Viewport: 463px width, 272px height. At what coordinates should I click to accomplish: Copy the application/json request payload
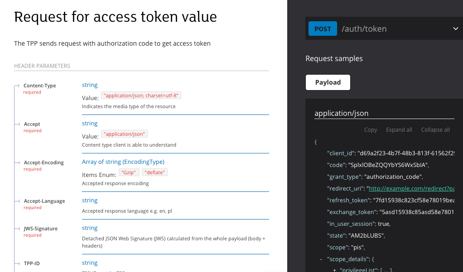click(x=370, y=129)
